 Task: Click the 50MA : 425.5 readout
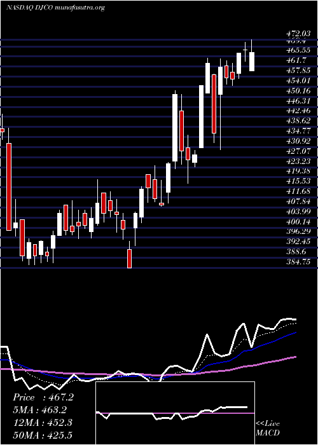pos(42,435)
